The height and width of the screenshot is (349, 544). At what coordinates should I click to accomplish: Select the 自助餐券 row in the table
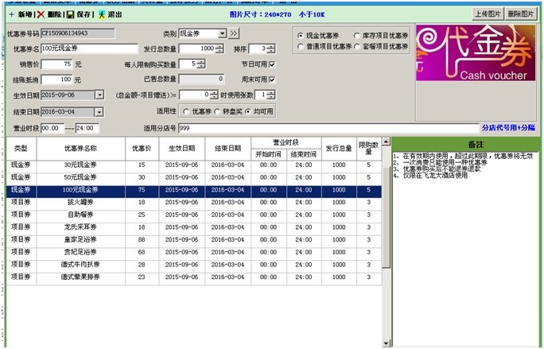(80, 214)
